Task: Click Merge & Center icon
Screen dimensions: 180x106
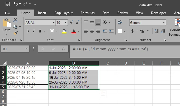Action: [120, 31]
